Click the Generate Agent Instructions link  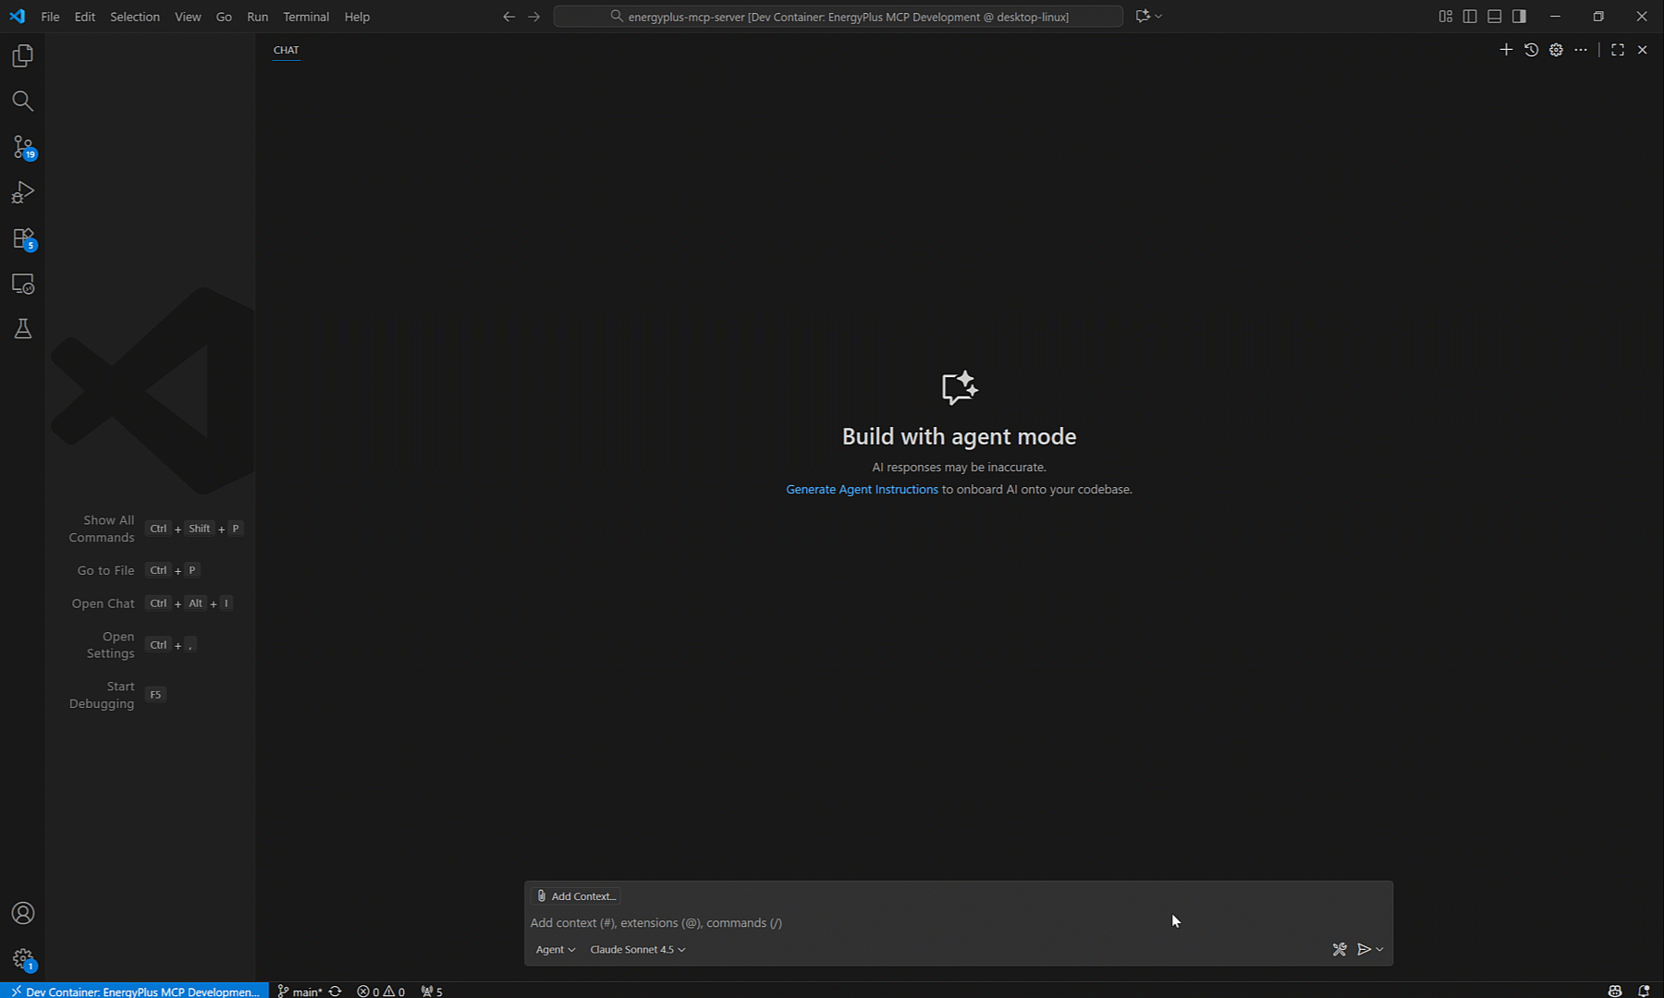tap(862, 490)
